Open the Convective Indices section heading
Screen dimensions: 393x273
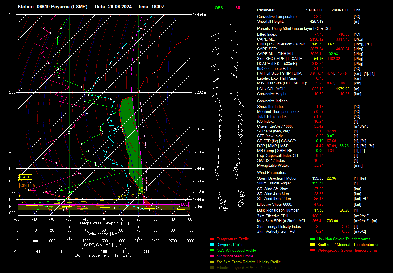coord(272,101)
